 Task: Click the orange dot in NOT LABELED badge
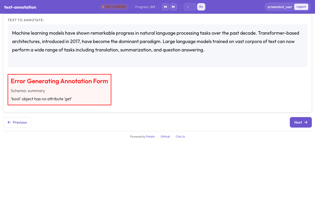[x=103, y=7]
